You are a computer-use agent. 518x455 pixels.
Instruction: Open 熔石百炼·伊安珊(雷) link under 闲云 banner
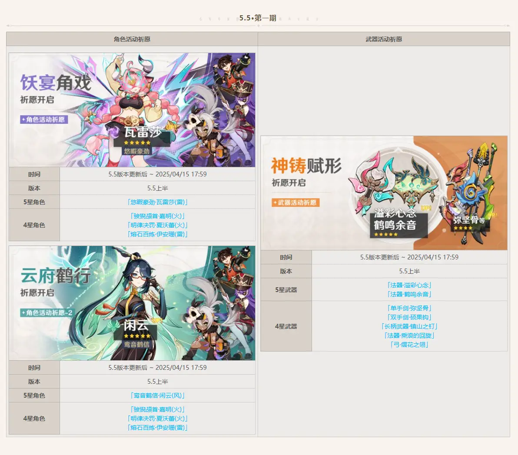157,428
